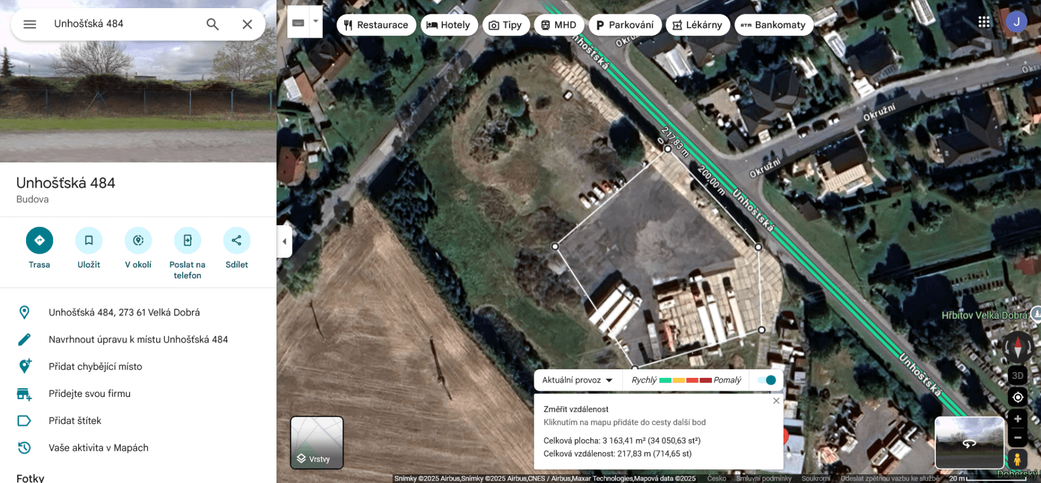Click the label tag icon
The width and height of the screenshot is (1041, 483).
24,421
